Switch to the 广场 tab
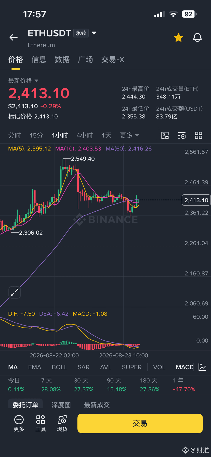Viewport: 211px width, 457px height. [85, 60]
